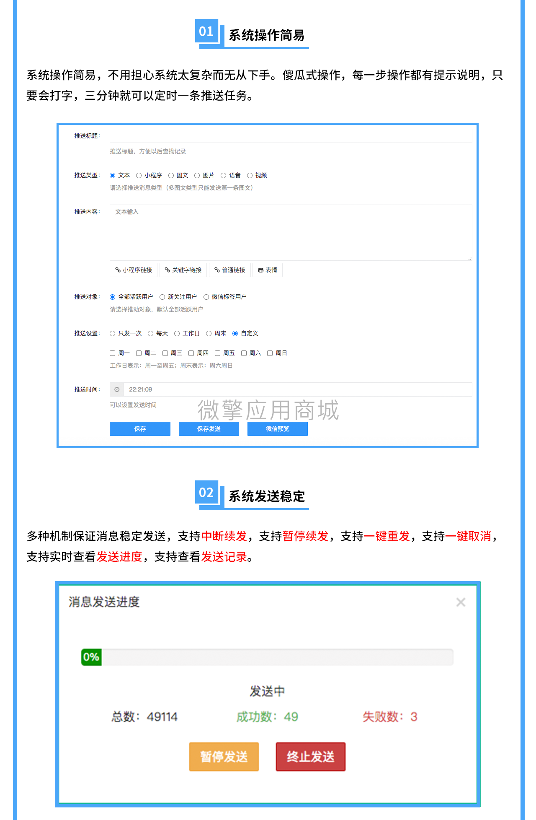Choose 全部活跃用户 as push target
The height and width of the screenshot is (820, 536).
tap(112, 297)
